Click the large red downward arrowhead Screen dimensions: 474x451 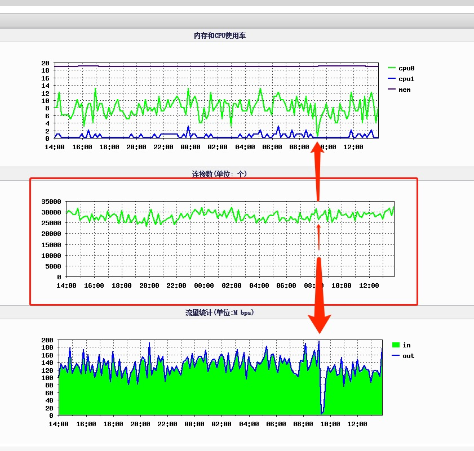[320, 323]
